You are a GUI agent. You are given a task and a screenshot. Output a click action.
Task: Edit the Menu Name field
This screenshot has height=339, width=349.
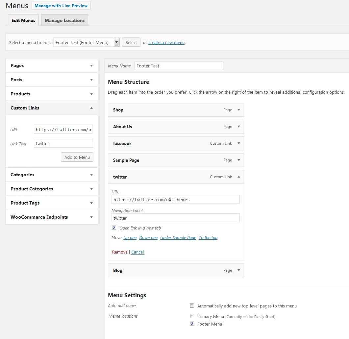coord(179,66)
